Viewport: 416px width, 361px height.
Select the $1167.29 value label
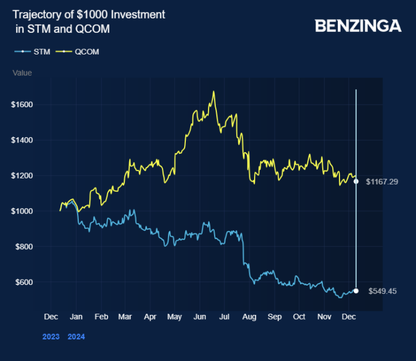[x=382, y=181]
